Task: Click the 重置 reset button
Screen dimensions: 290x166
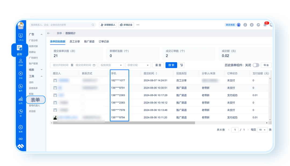Action: [158, 65]
